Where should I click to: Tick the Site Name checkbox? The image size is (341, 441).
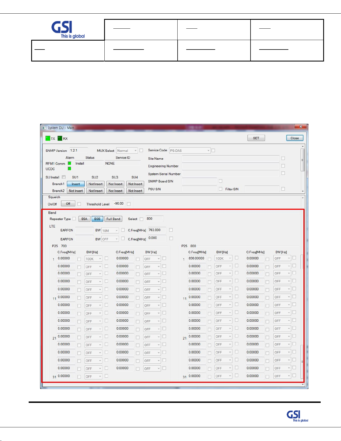point(283,158)
